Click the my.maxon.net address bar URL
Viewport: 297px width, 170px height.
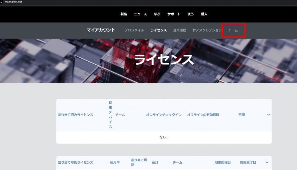(13, 2)
